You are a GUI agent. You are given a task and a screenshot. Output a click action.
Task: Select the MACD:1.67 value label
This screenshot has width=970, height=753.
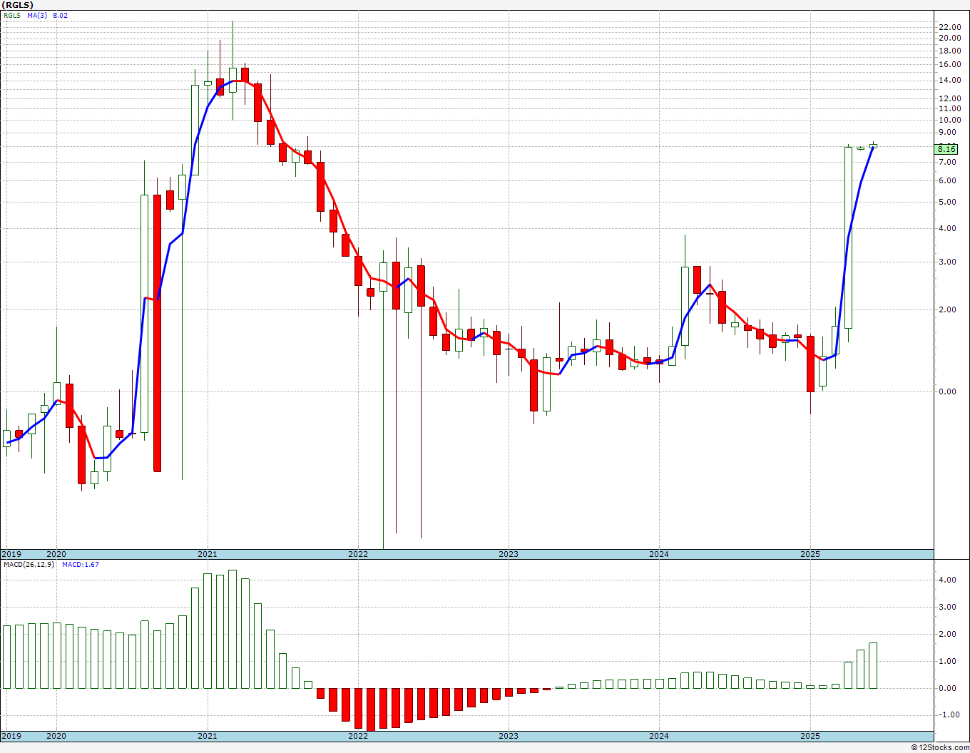[81, 565]
